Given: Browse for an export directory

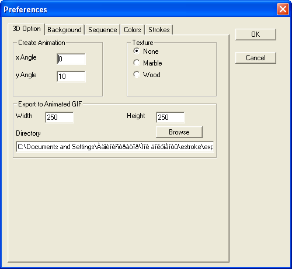Looking at the screenshot, I should click(179, 132).
